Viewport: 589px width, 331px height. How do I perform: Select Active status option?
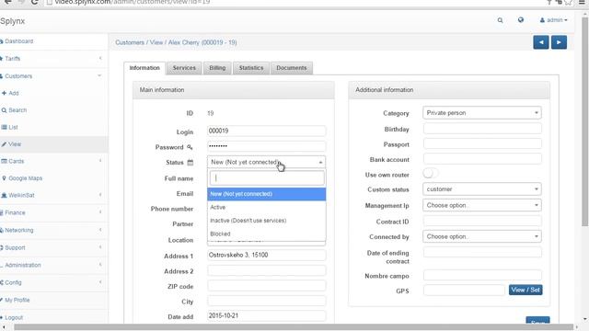pyautogui.click(x=266, y=207)
